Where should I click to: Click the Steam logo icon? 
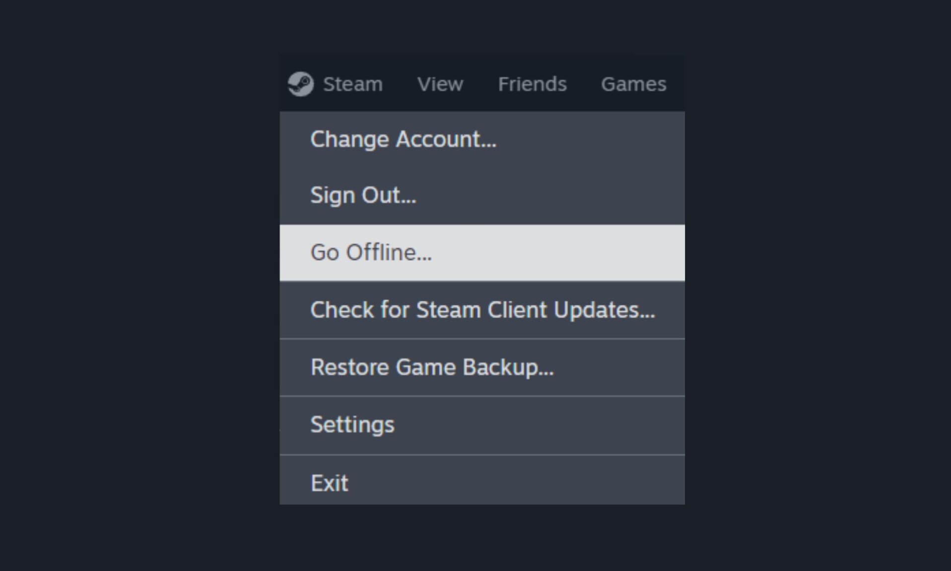[301, 84]
